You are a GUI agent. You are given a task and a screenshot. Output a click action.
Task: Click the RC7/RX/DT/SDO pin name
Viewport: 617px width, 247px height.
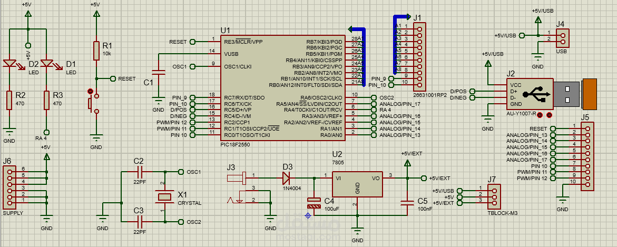(244, 97)
